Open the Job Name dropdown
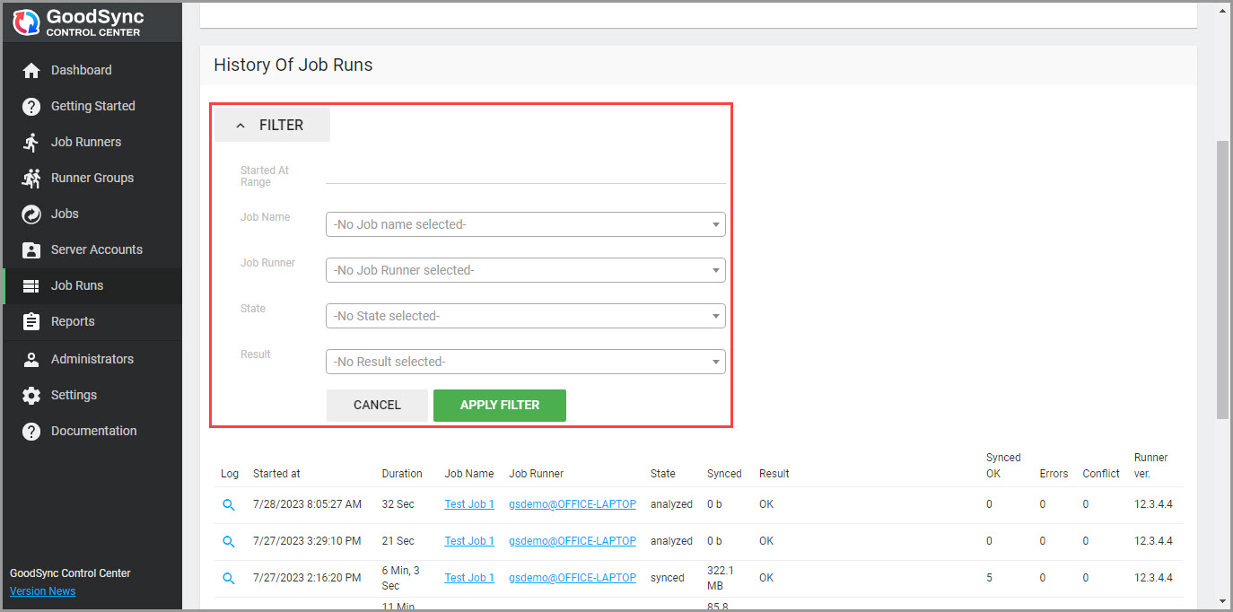The width and height of the screenshot is (1233, 612). click(525, 224)
